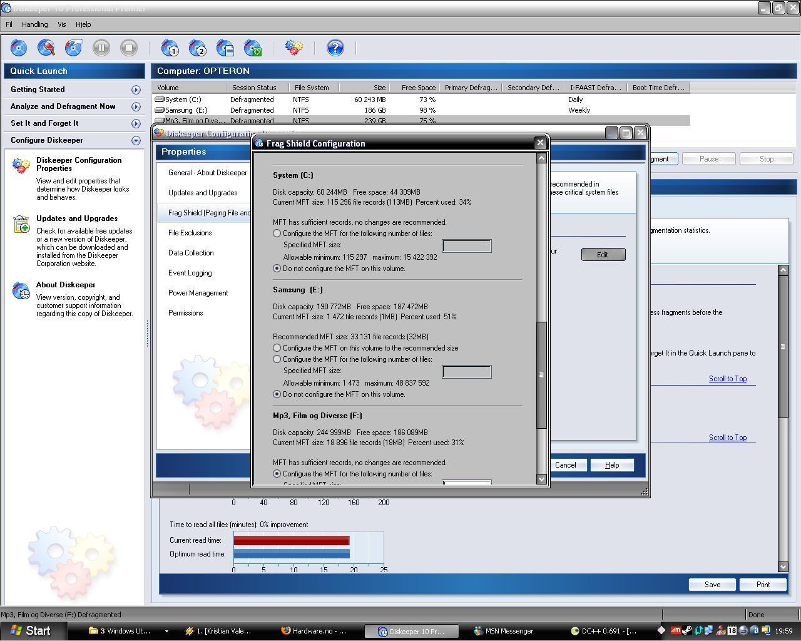Open the Fil menu
Screen dimensions: 801x641
(9, 24)
